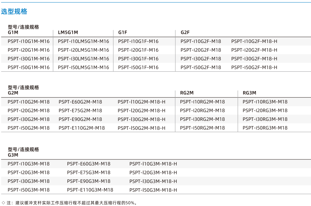Select model PSPT-I10G1M-M16
The height and width of the screenshot is (206, 311).
coord(29,41)
